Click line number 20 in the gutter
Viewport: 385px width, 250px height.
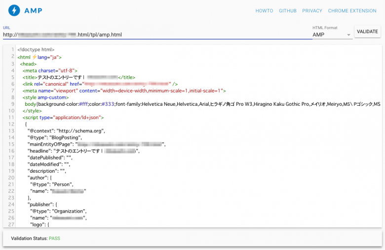(11, 178)
